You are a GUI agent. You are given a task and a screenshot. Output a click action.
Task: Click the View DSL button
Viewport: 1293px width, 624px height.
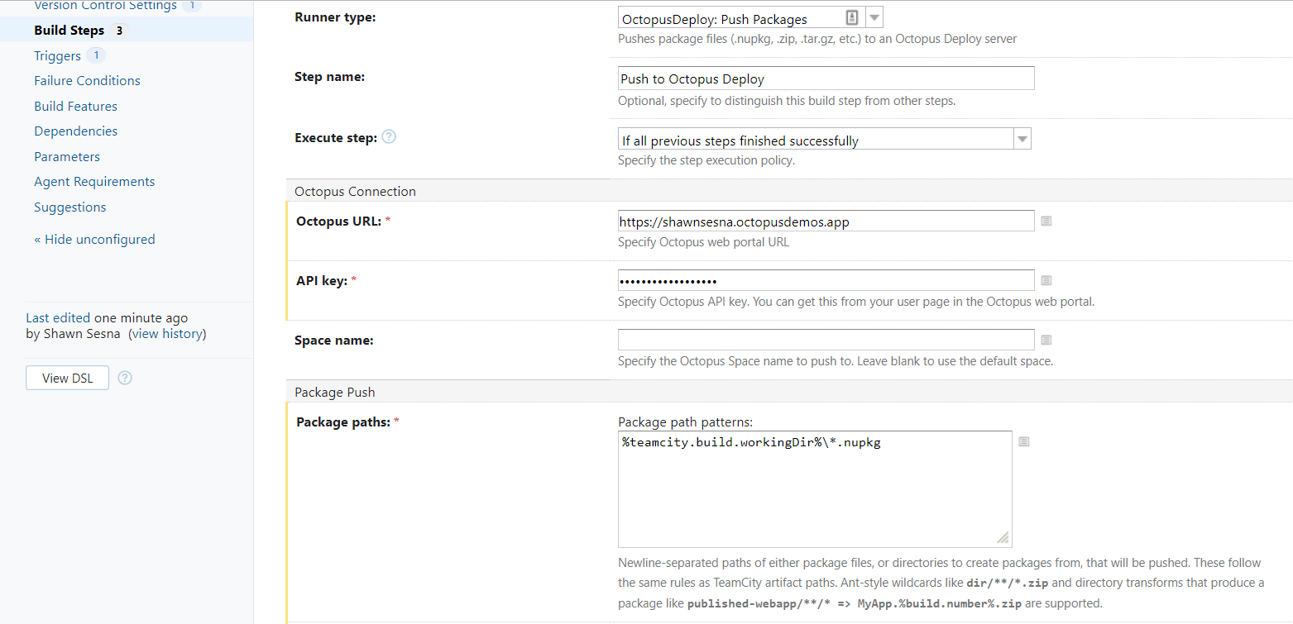coord(67,378)
